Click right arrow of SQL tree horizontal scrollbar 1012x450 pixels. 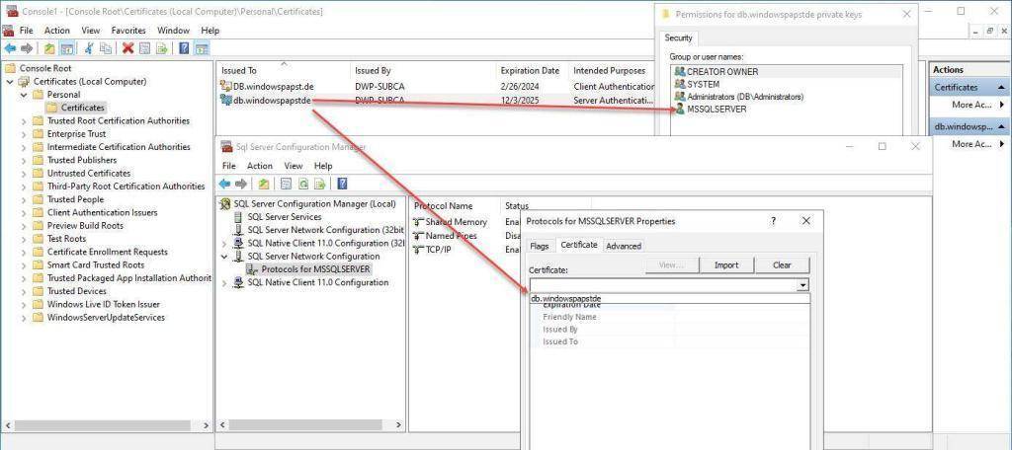point(399,425)
